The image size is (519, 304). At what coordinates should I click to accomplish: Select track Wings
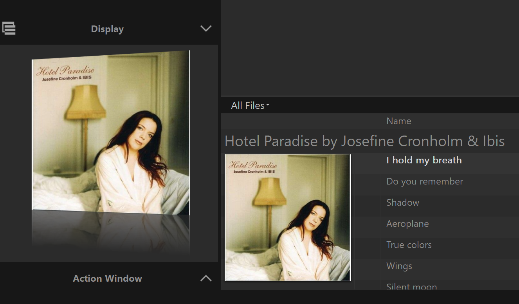[x=399, y=266]
